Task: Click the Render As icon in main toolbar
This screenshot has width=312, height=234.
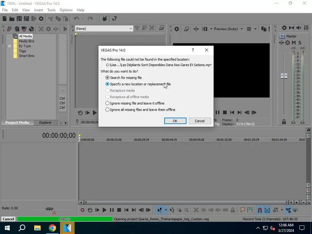Action: (34, 19)
